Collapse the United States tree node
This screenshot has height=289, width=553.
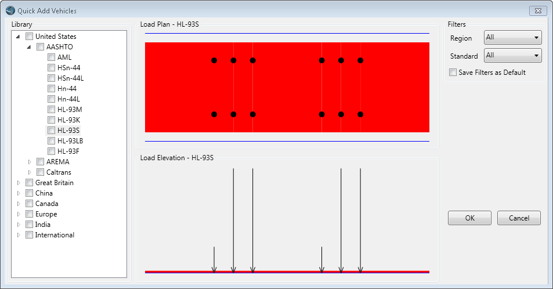point(19,37)
